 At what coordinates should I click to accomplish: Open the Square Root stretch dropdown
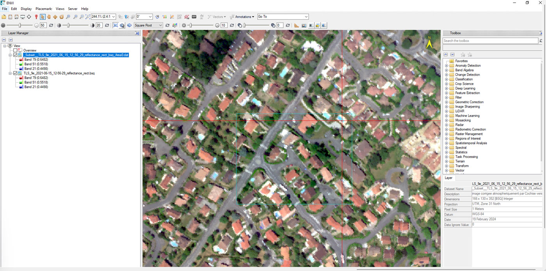click(148, 25)
